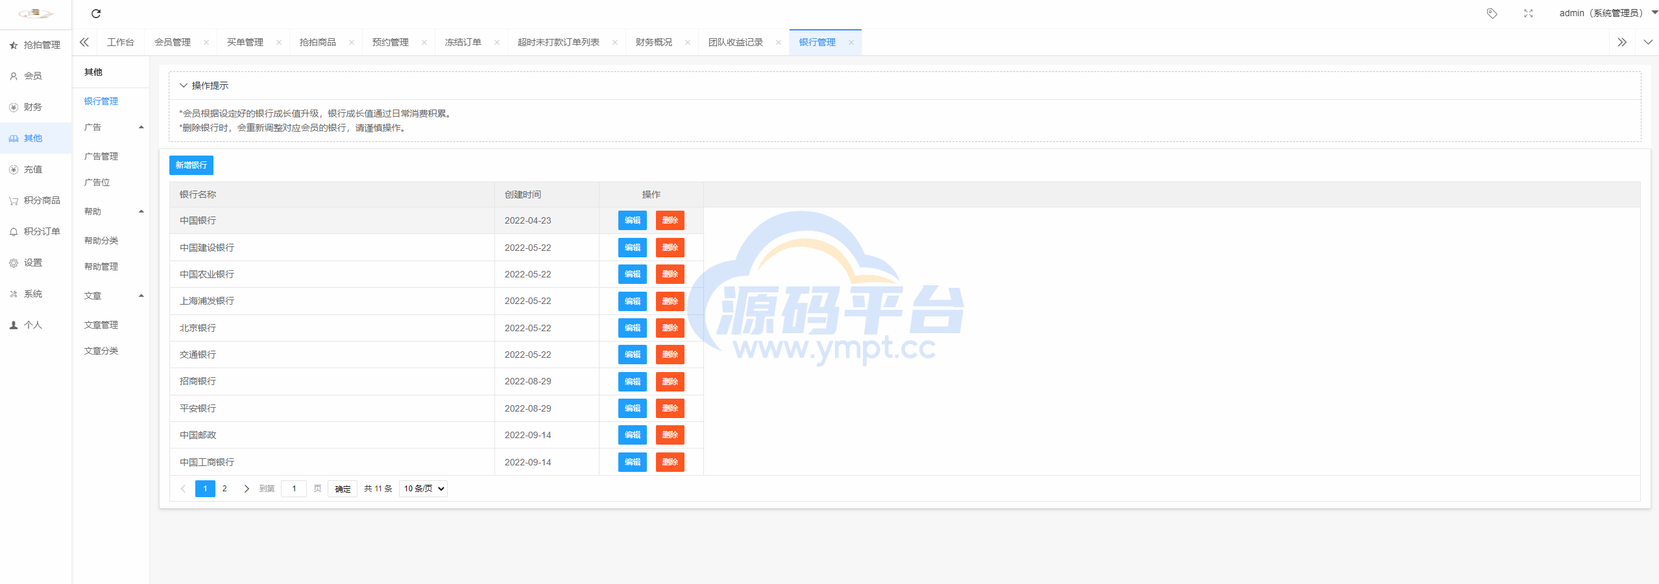Click the 银行名称 column header
1659x584 pixels.
pyautogui.click(x=332, y=194)
